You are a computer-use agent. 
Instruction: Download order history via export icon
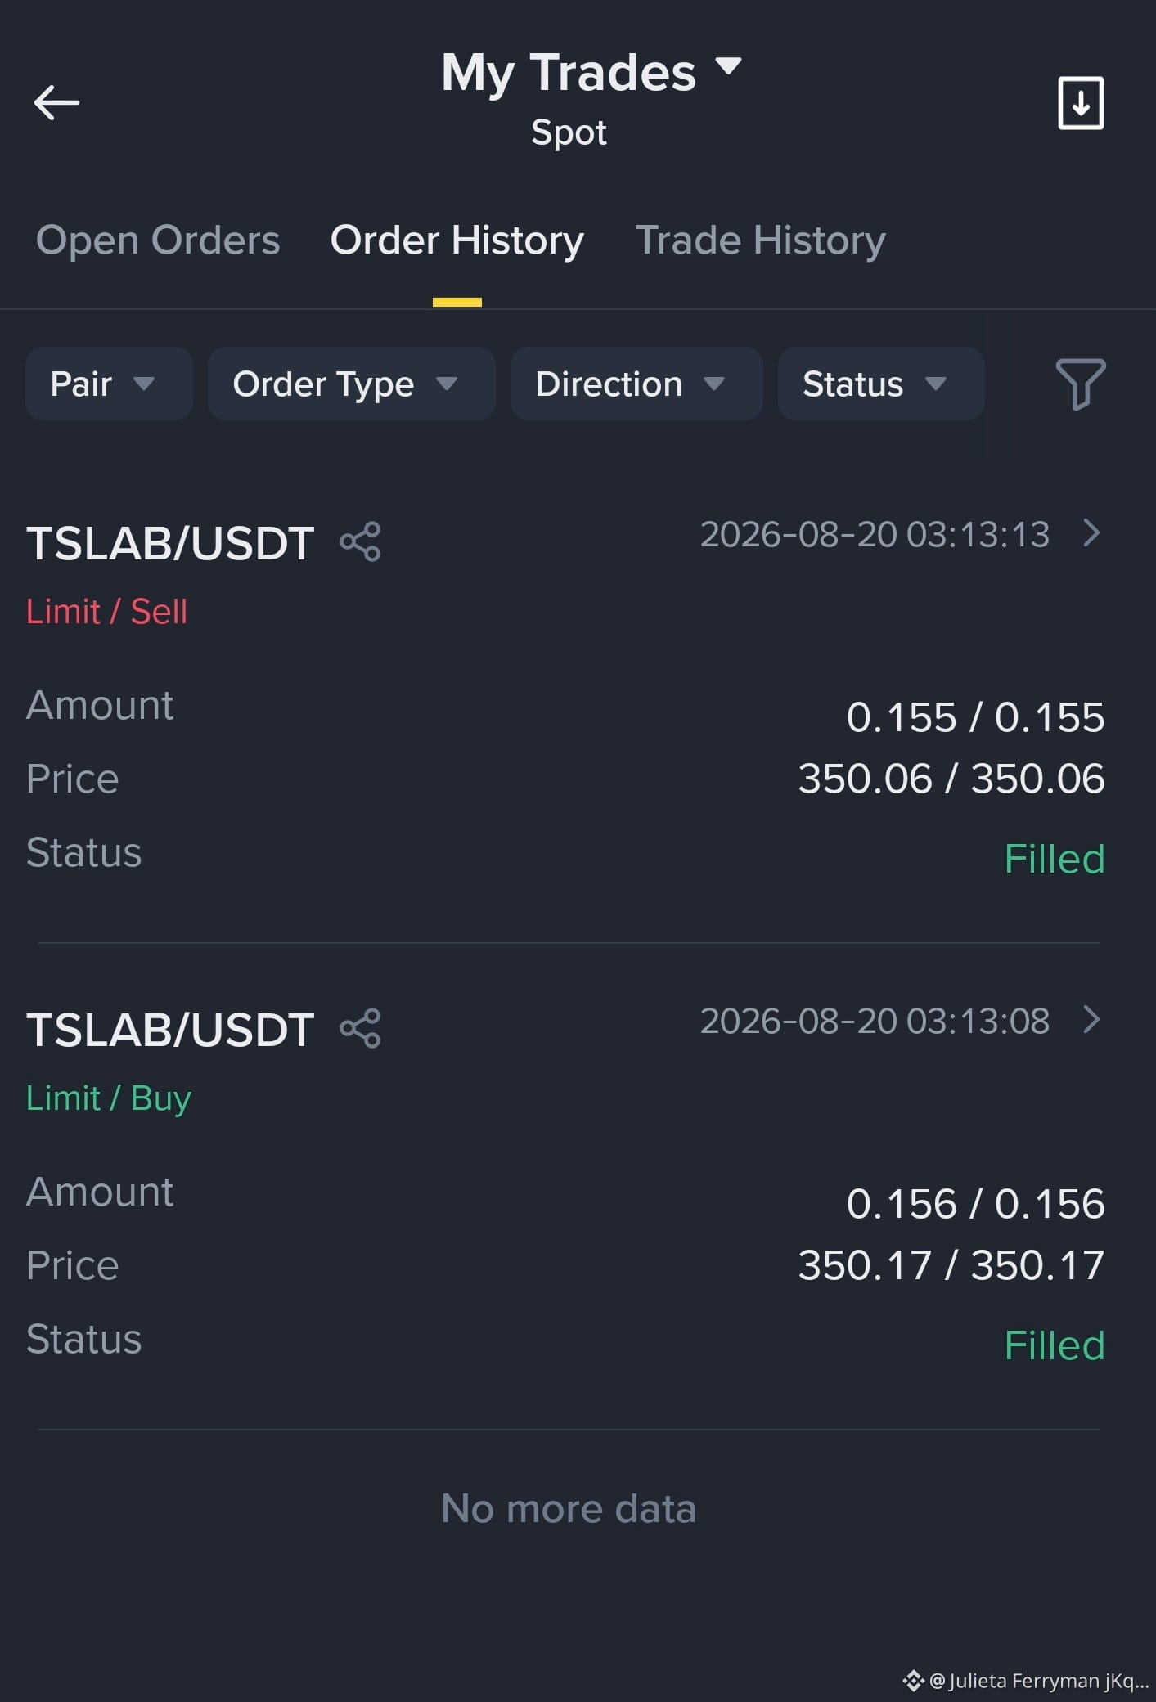point(1081,103)
